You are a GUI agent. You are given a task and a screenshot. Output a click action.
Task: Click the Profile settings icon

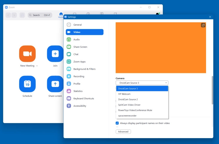pos(69,84)
